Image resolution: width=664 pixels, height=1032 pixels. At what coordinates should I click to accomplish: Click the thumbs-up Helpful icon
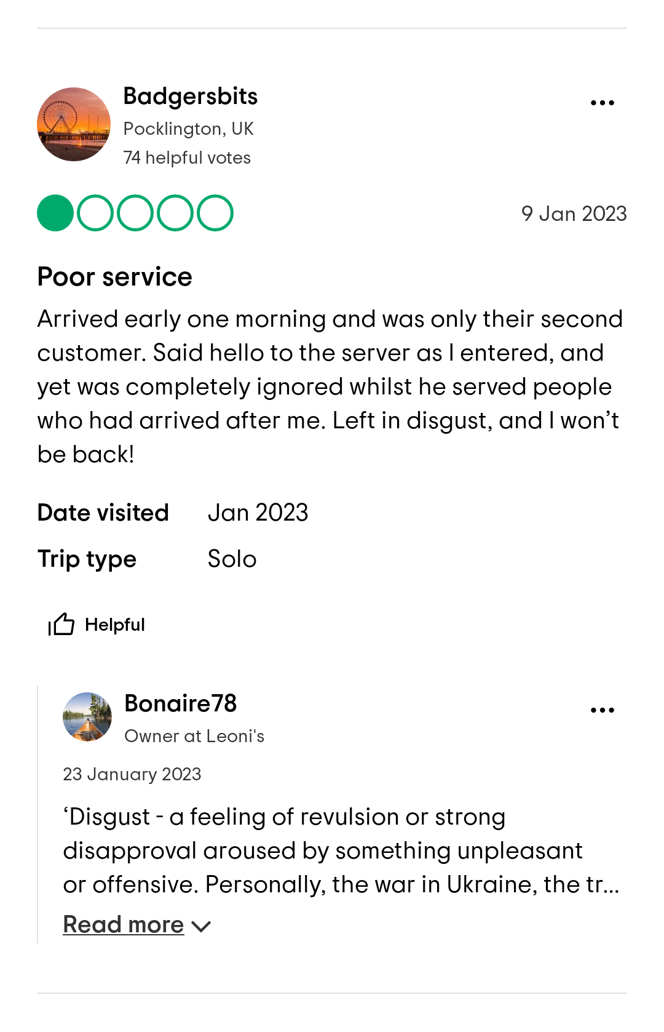click(x=61, y=624)
